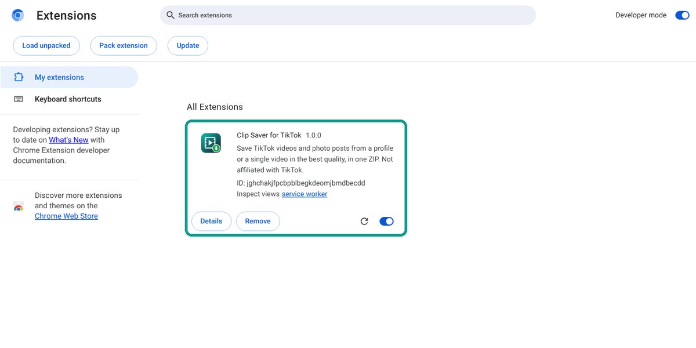Viewport: 696px width, 348px height.
Task: Click the search magnifier icon
Action: [171, 15]
